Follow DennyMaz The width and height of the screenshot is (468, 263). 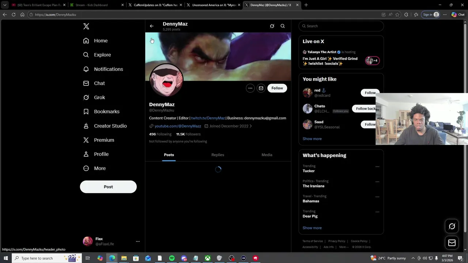click(x=277, y=88)
